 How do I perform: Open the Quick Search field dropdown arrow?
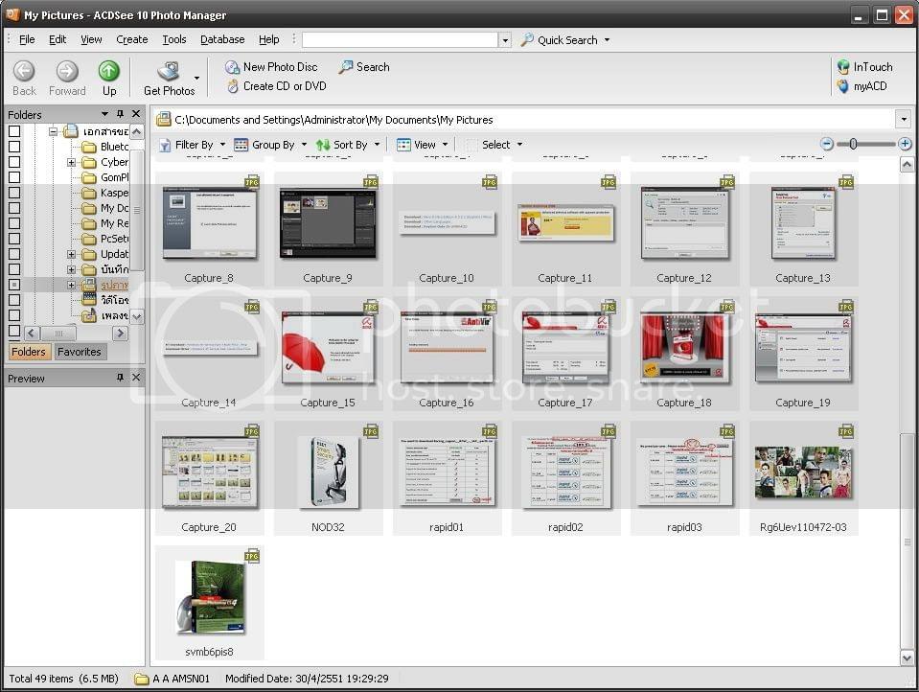pos(505,40)
